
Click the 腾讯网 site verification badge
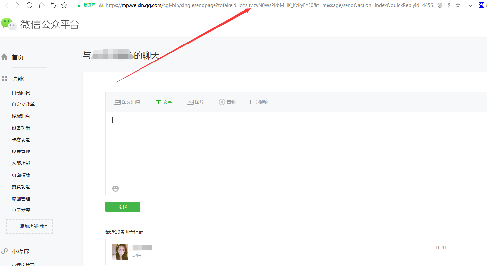(x=86, y=5)
